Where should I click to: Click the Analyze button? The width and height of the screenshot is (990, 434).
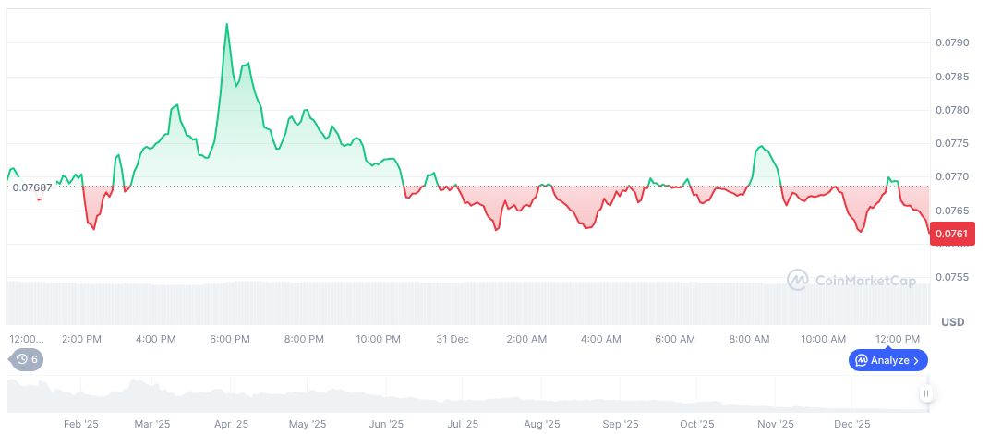click(x=887, y=360)
